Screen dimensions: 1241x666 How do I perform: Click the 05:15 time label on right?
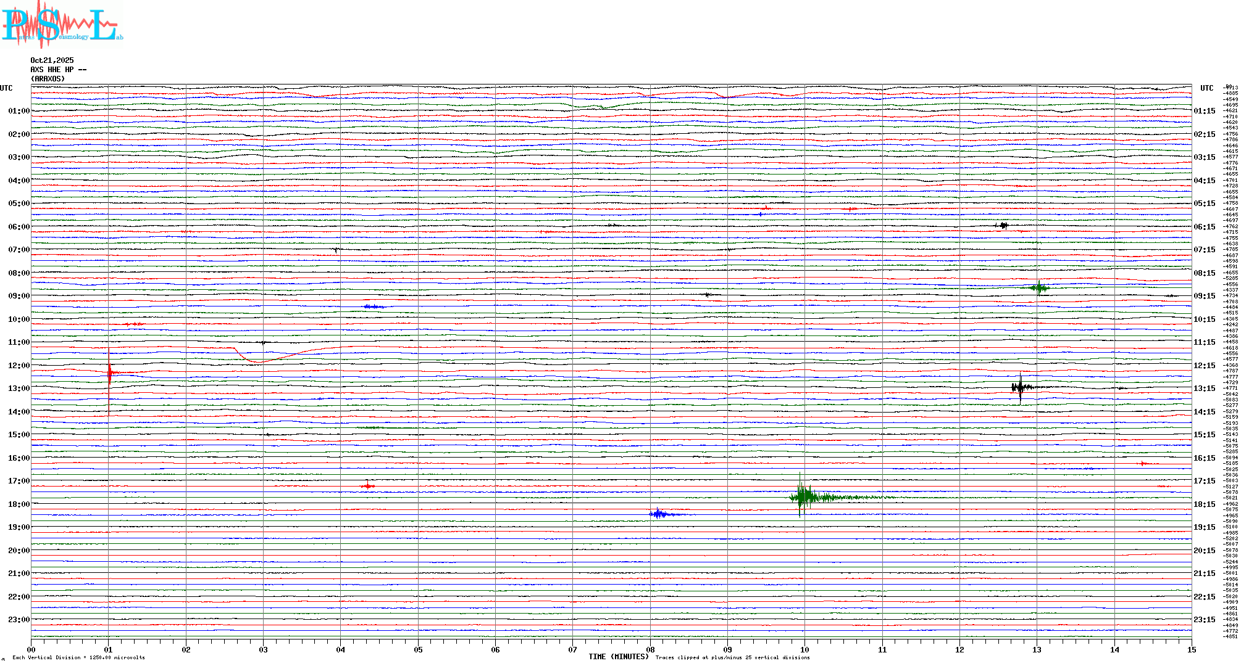[1204, 203]
